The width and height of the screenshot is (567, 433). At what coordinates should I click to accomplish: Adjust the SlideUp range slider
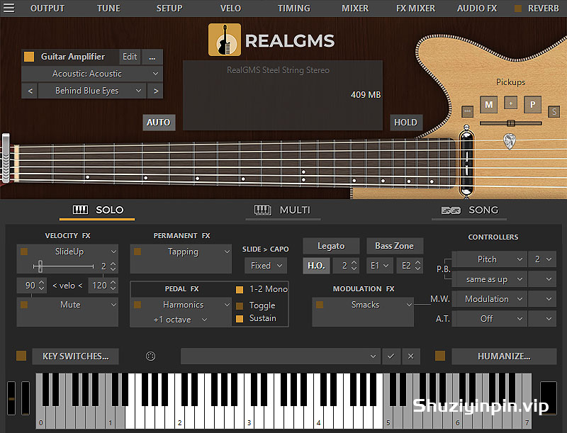coord(63,266)
